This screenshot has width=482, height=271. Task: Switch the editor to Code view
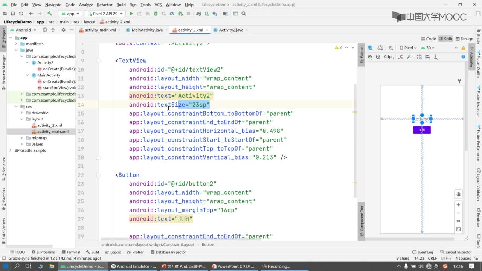(428, 39)
